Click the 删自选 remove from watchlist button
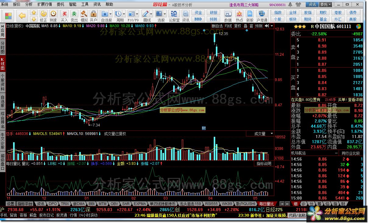This screenshot has height=223, width=368. [x=217, y=26]
